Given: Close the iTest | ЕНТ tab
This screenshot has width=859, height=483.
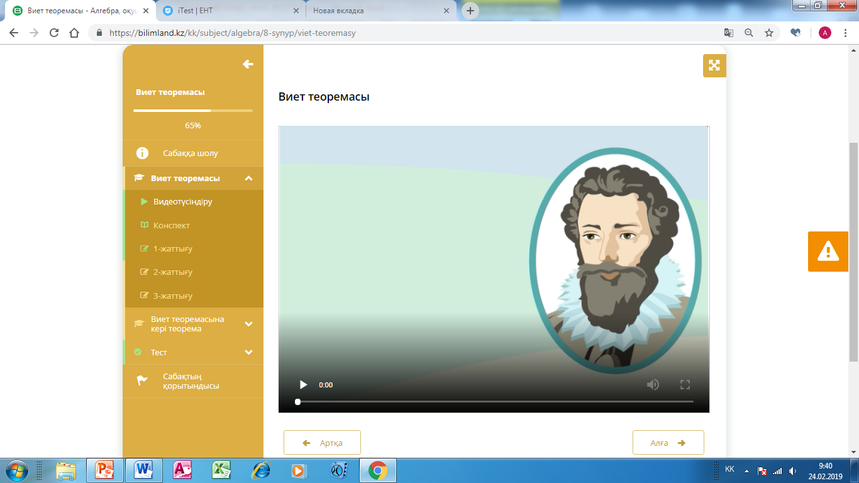Looking at the screenshot, I should 296,11.
